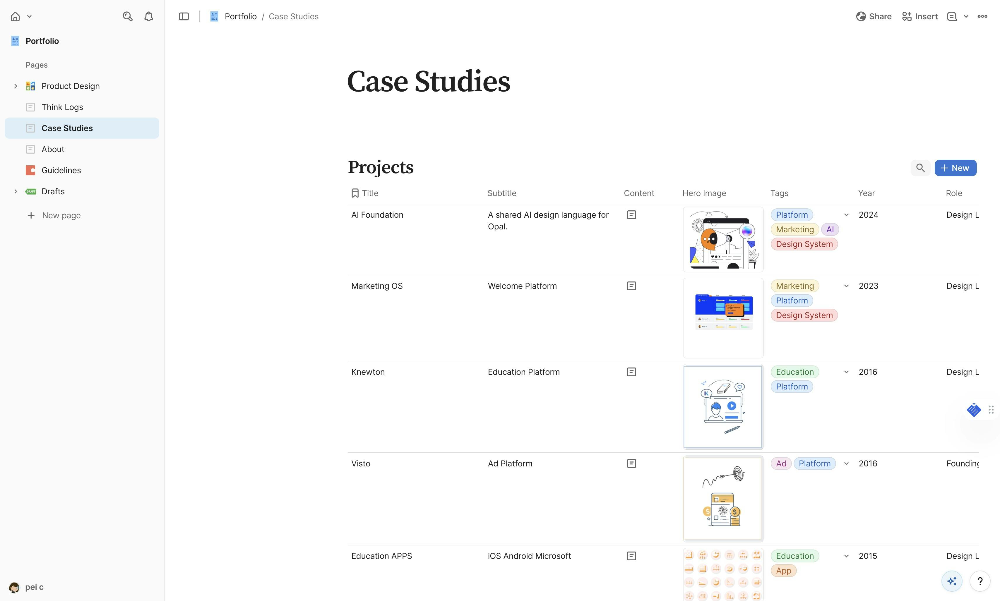The height and width of the screenshot is (601, 1000).
Task: Toggle the sidebar panel icon
Action: (x=184, y=17)
